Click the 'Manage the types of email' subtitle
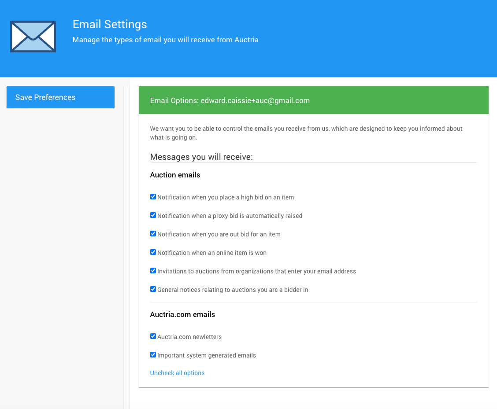Image resolution: width=497 pixels, height=409 pixels. click(x=165, y=40)
